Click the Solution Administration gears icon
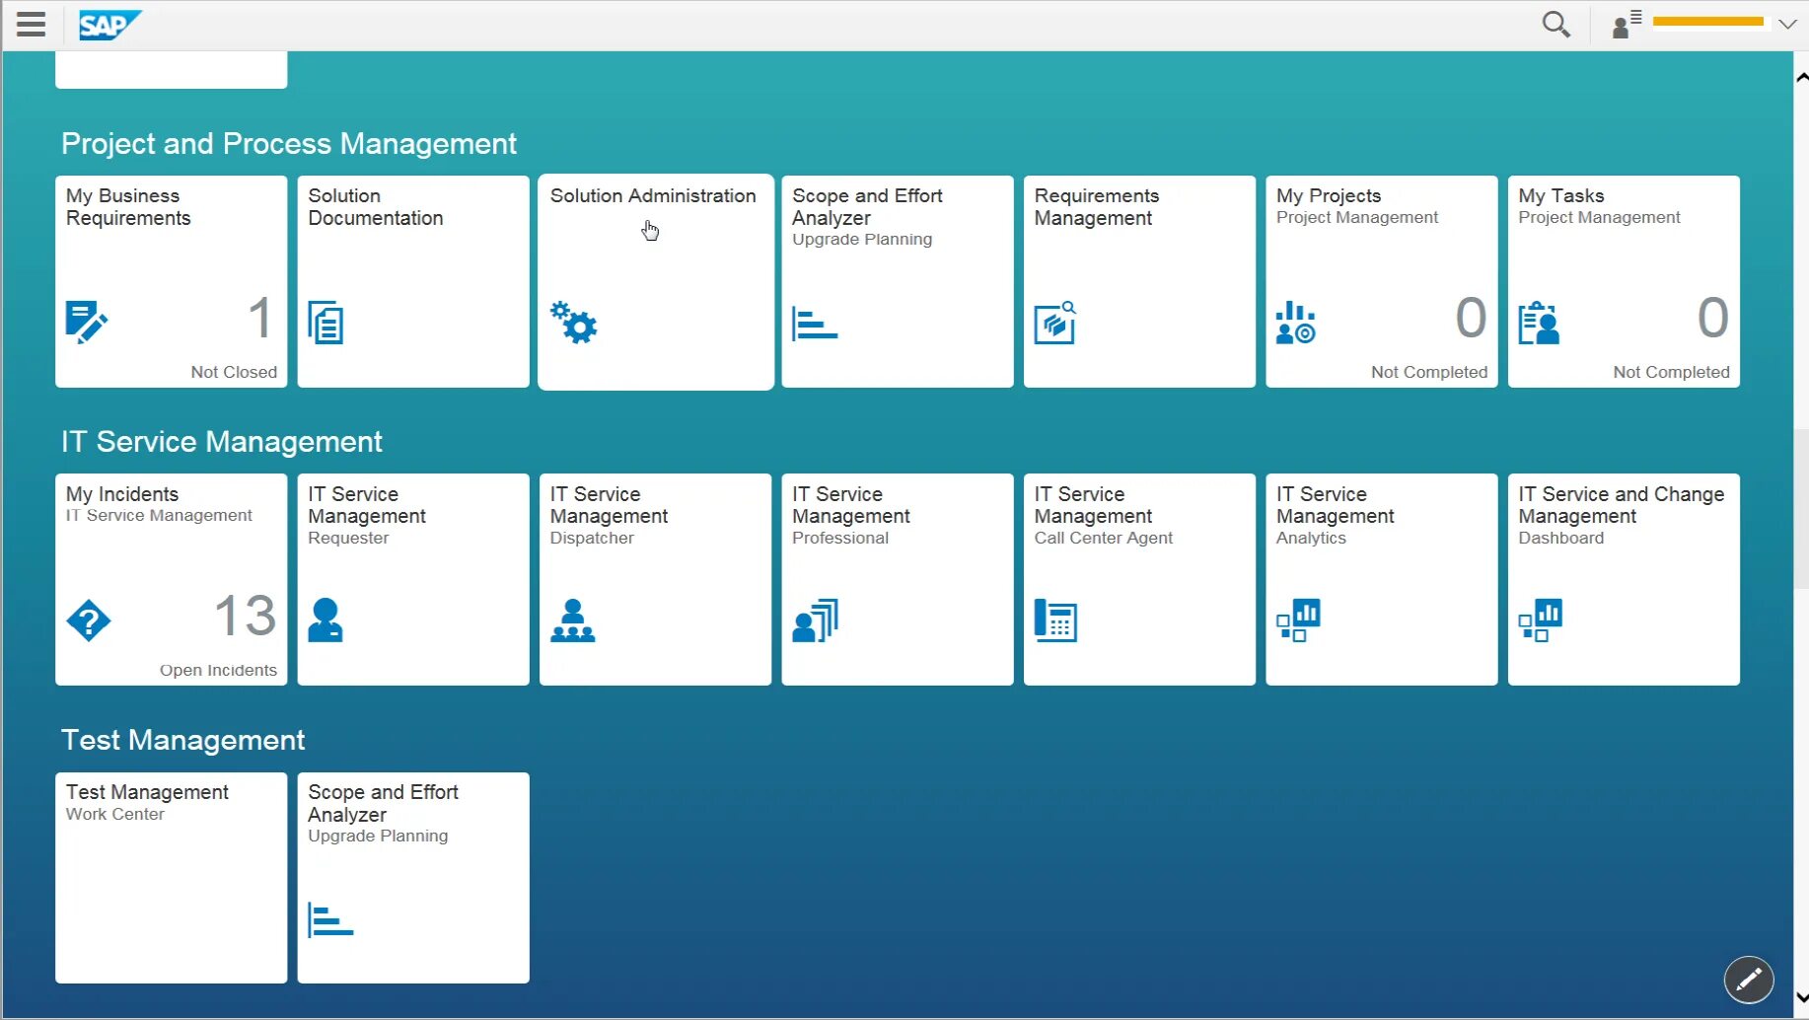This screenshot has width=1809, height=1020. pyautogui.click(x=574, y=323)
